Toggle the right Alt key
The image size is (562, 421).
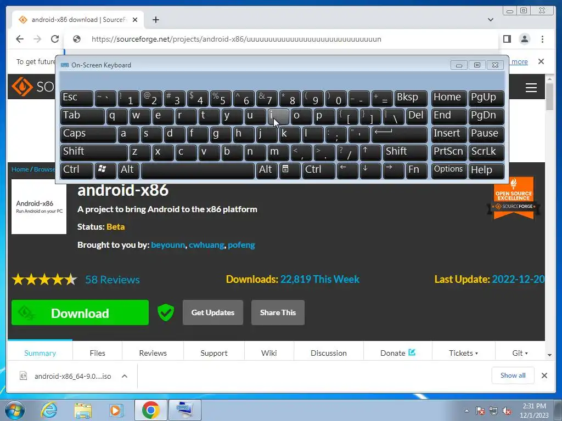266,170
